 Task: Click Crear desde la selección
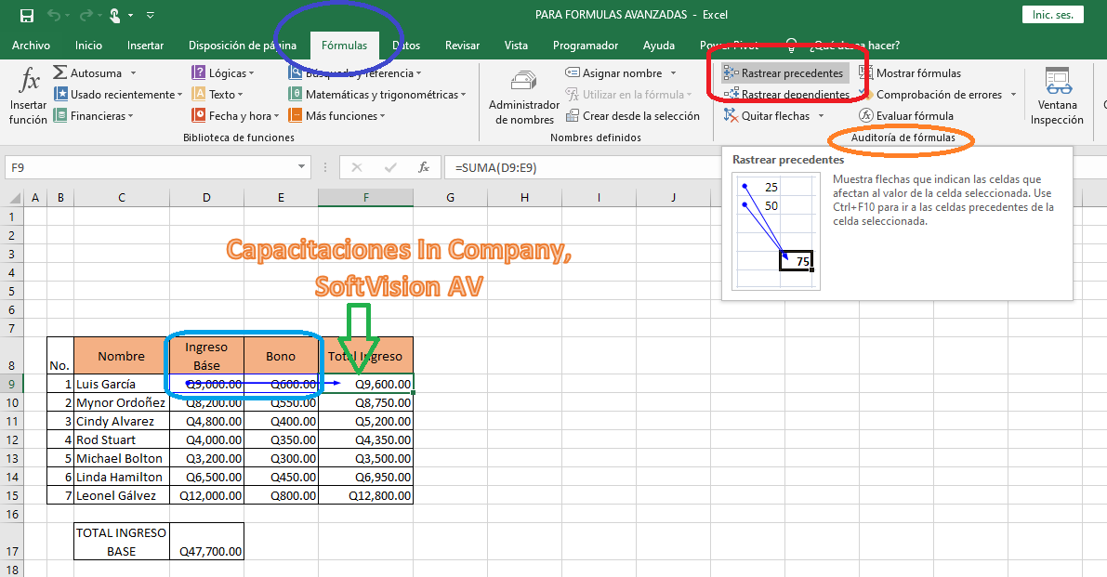(632, 116)
